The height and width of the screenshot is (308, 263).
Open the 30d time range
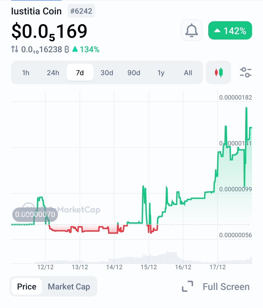[107, 73]
